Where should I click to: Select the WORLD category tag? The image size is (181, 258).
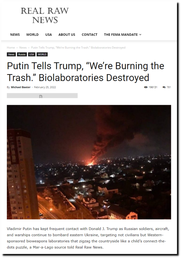click(x=42, y=54)
